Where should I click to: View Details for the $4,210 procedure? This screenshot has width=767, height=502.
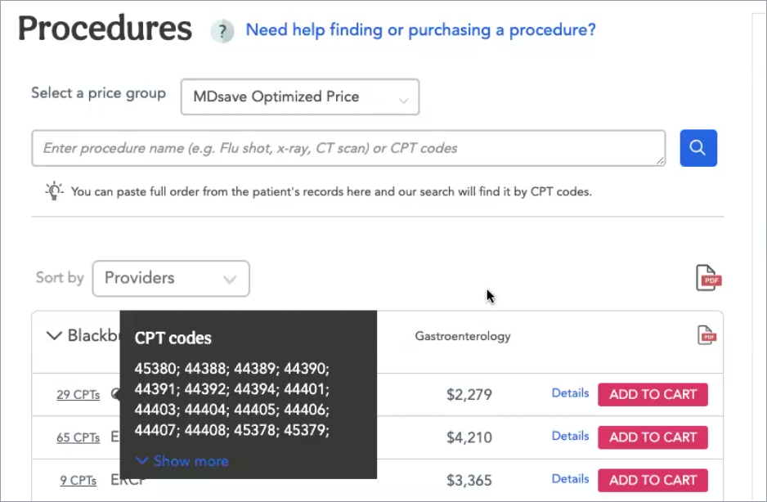tap(570, 436)
